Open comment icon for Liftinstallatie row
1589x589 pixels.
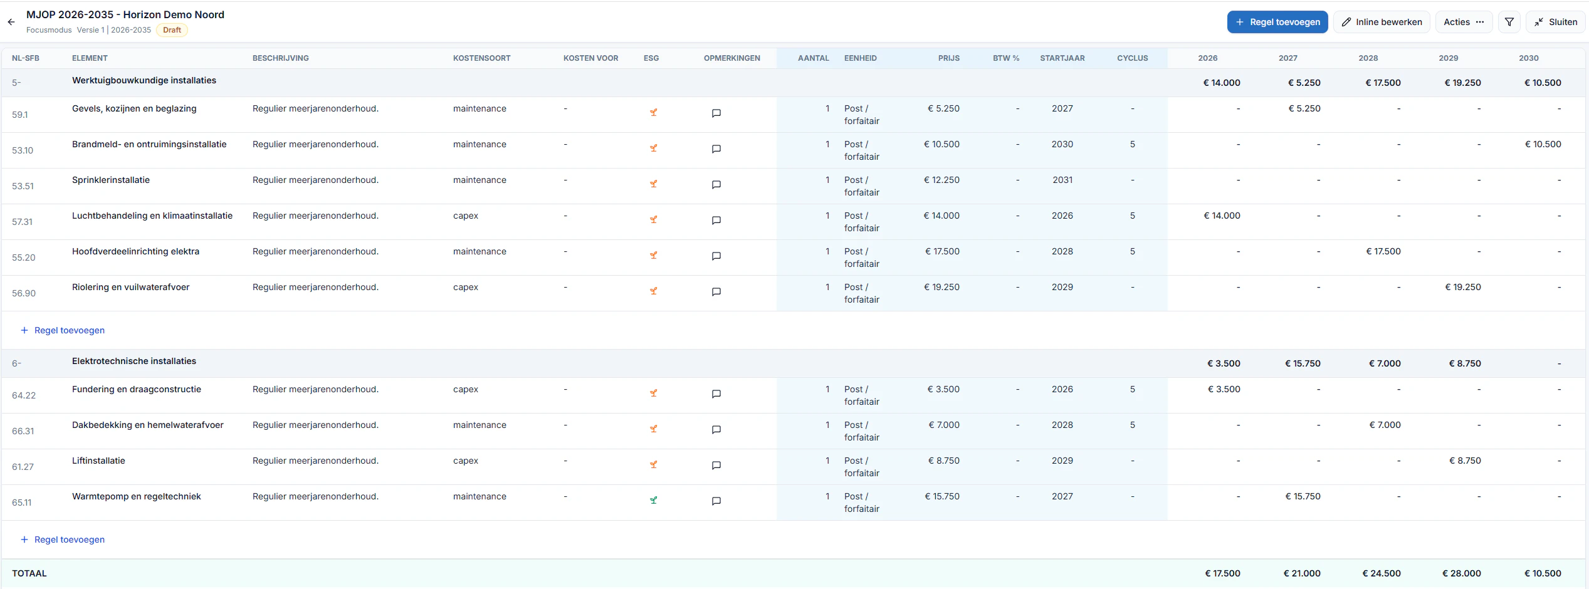tap(716, 466)
